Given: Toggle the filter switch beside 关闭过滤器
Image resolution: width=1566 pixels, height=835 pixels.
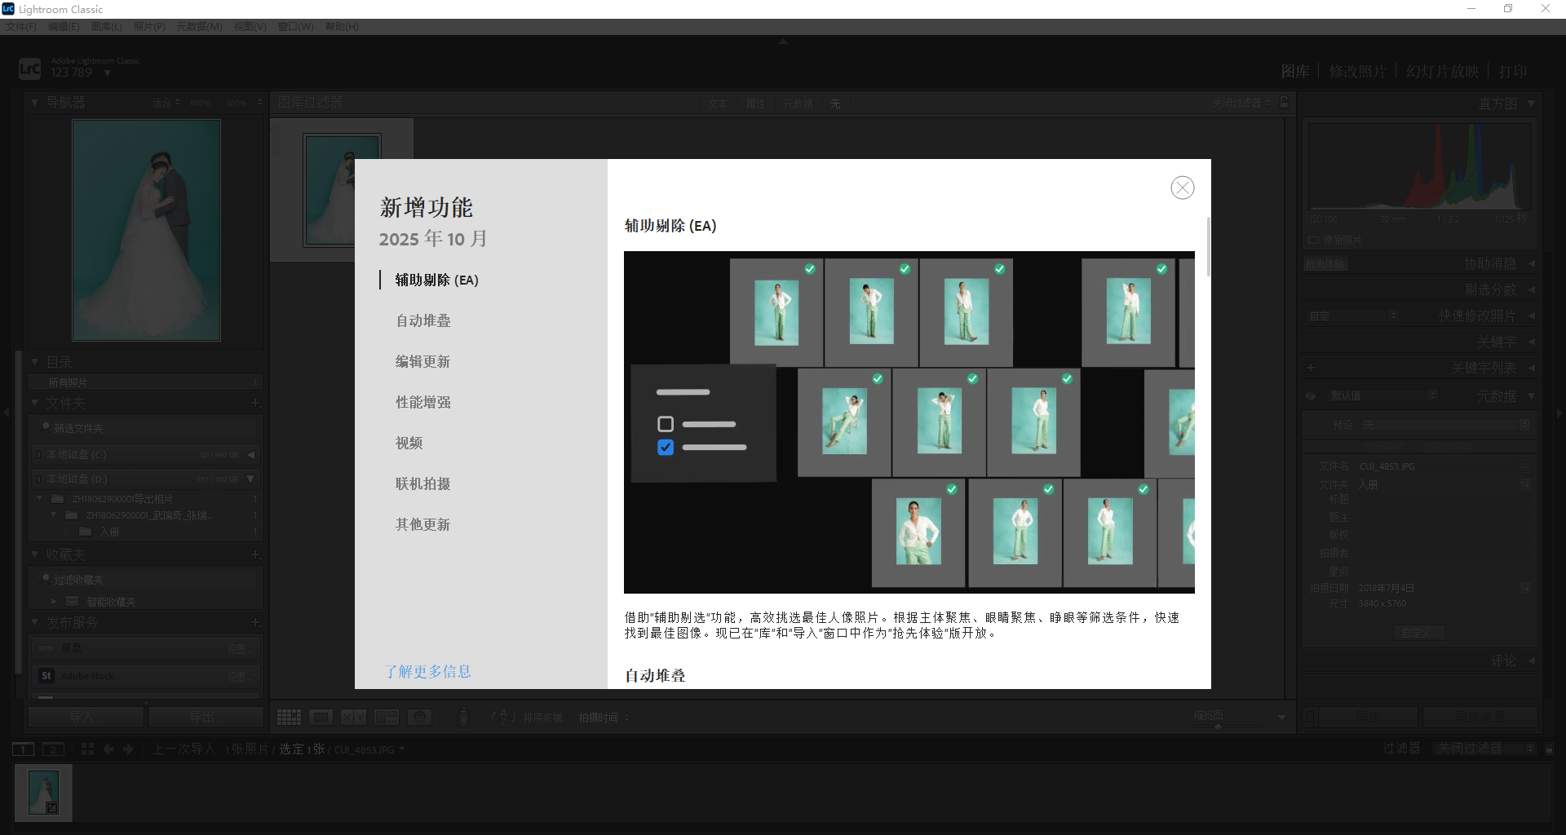Looking at the screenshot, I should pyautogui.click(x=1549, y=749).
